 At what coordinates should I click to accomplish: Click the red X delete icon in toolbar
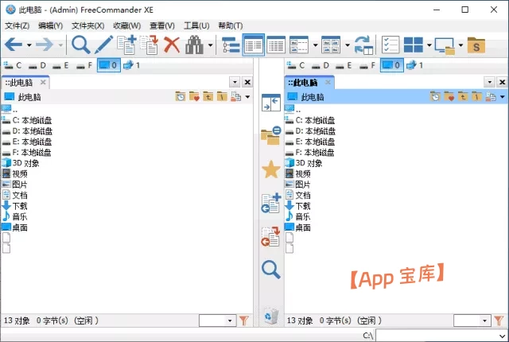point(172,45)
